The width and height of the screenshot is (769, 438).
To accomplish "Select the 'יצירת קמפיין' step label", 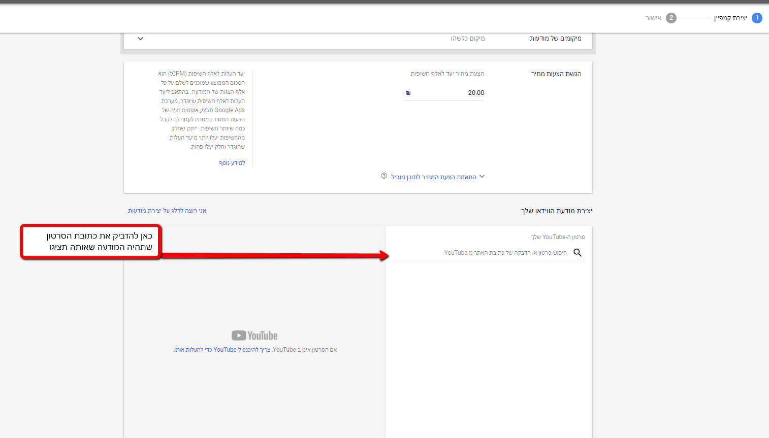I will tap(730, 18).
